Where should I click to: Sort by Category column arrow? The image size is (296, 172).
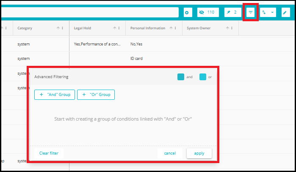click(58, 28)
